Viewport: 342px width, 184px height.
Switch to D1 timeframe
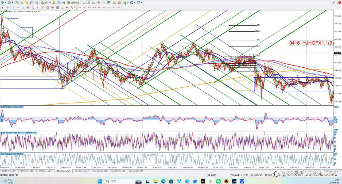pos(109,7)
